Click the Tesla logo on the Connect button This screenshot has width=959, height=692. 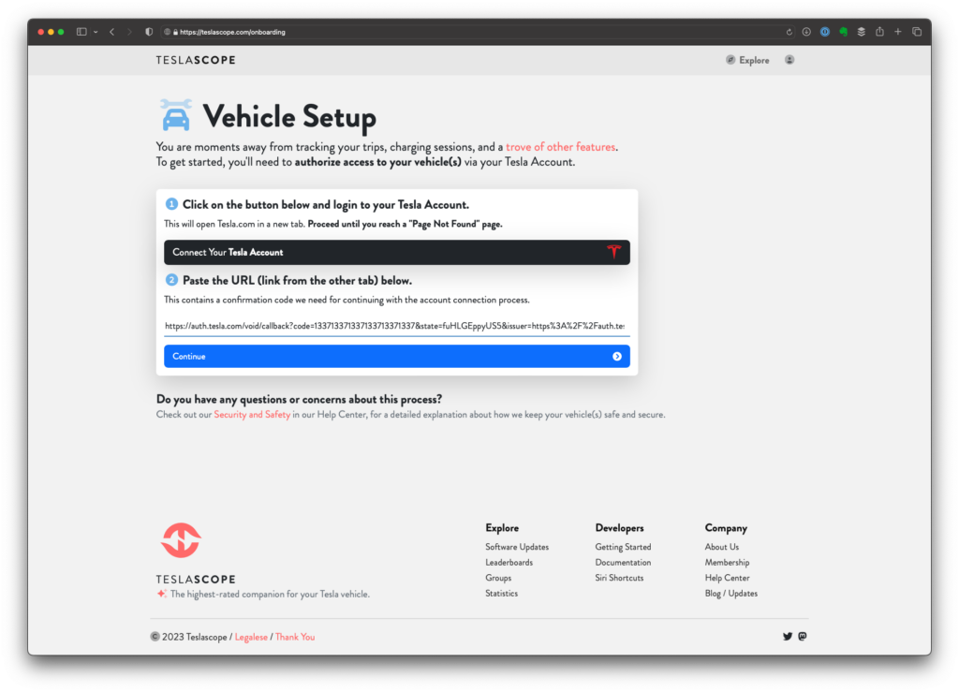click(x=614, y=252)
